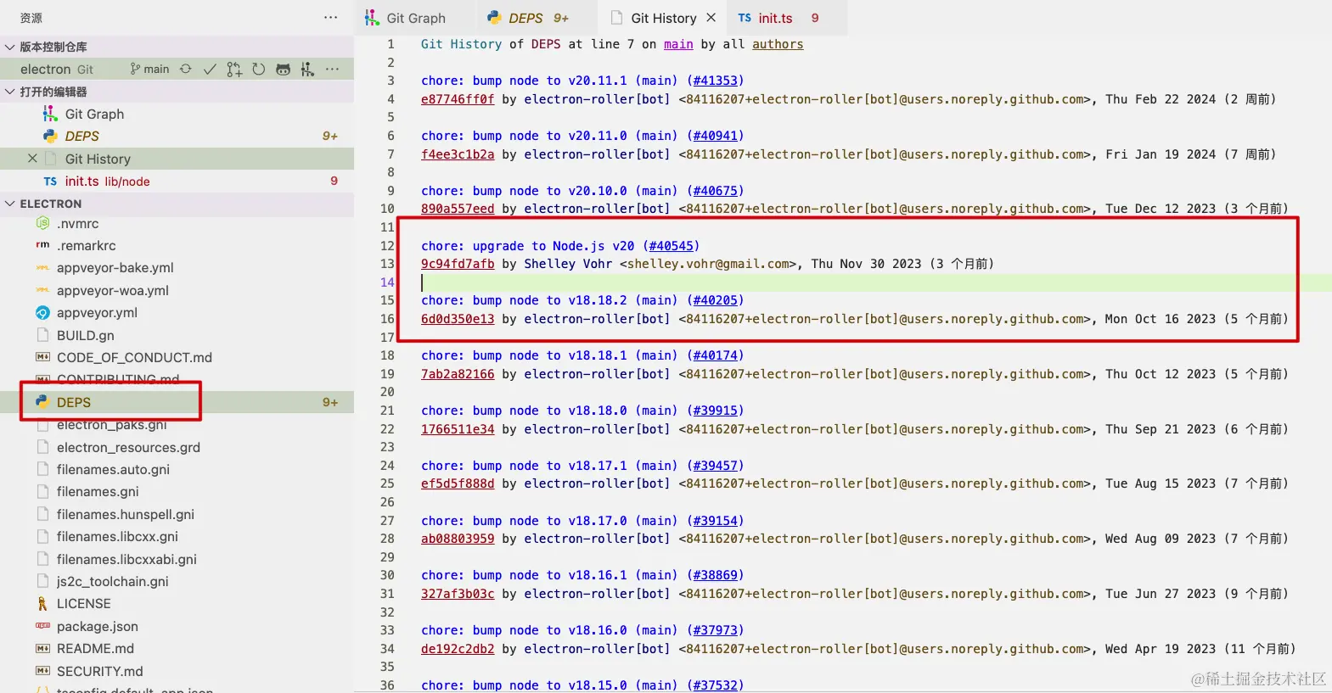Select the electron Git repository row
Viewport: 1332px width, 693px height.
[x=177, y=69]
